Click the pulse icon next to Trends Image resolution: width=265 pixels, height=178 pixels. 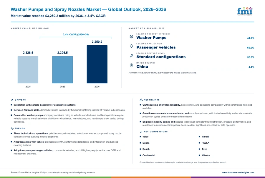pos(12,128)
